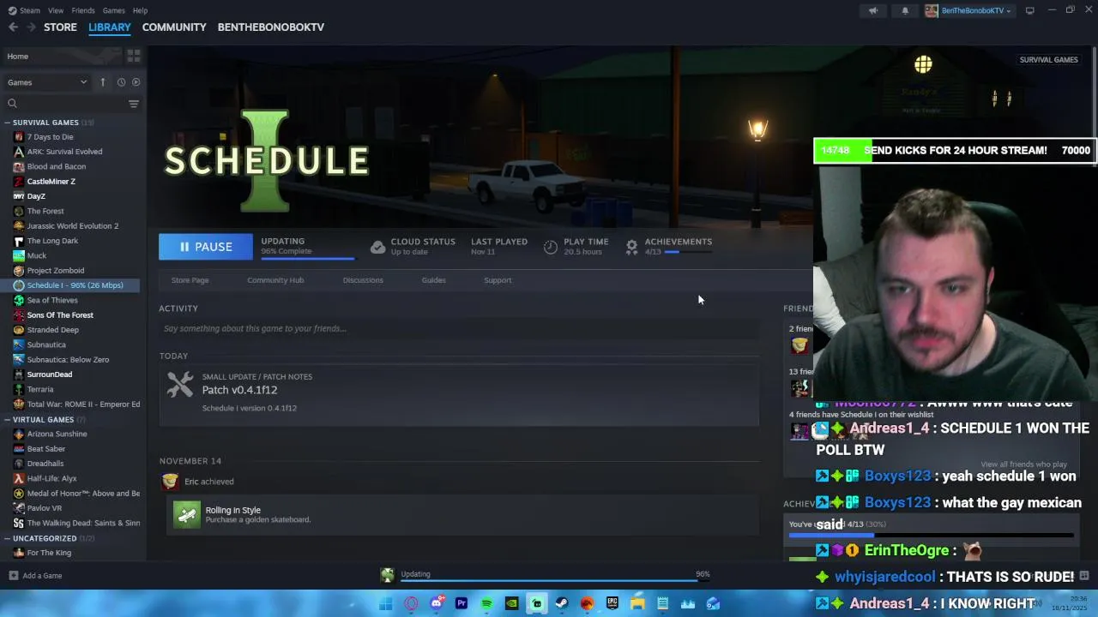Navigate forward with the right arrow
1098x617 pixels.
click(32, 27)
